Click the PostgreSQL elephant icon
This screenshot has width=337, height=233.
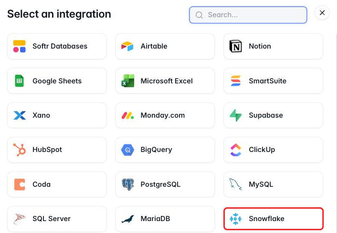pyautogui.click(x=127, y=184)
